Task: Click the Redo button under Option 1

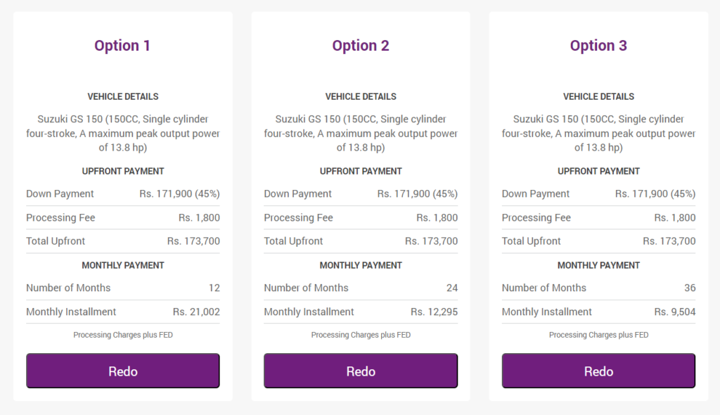Action: 122,371
